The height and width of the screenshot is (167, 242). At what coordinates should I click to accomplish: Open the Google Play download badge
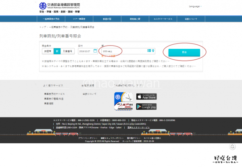[146, 106]
